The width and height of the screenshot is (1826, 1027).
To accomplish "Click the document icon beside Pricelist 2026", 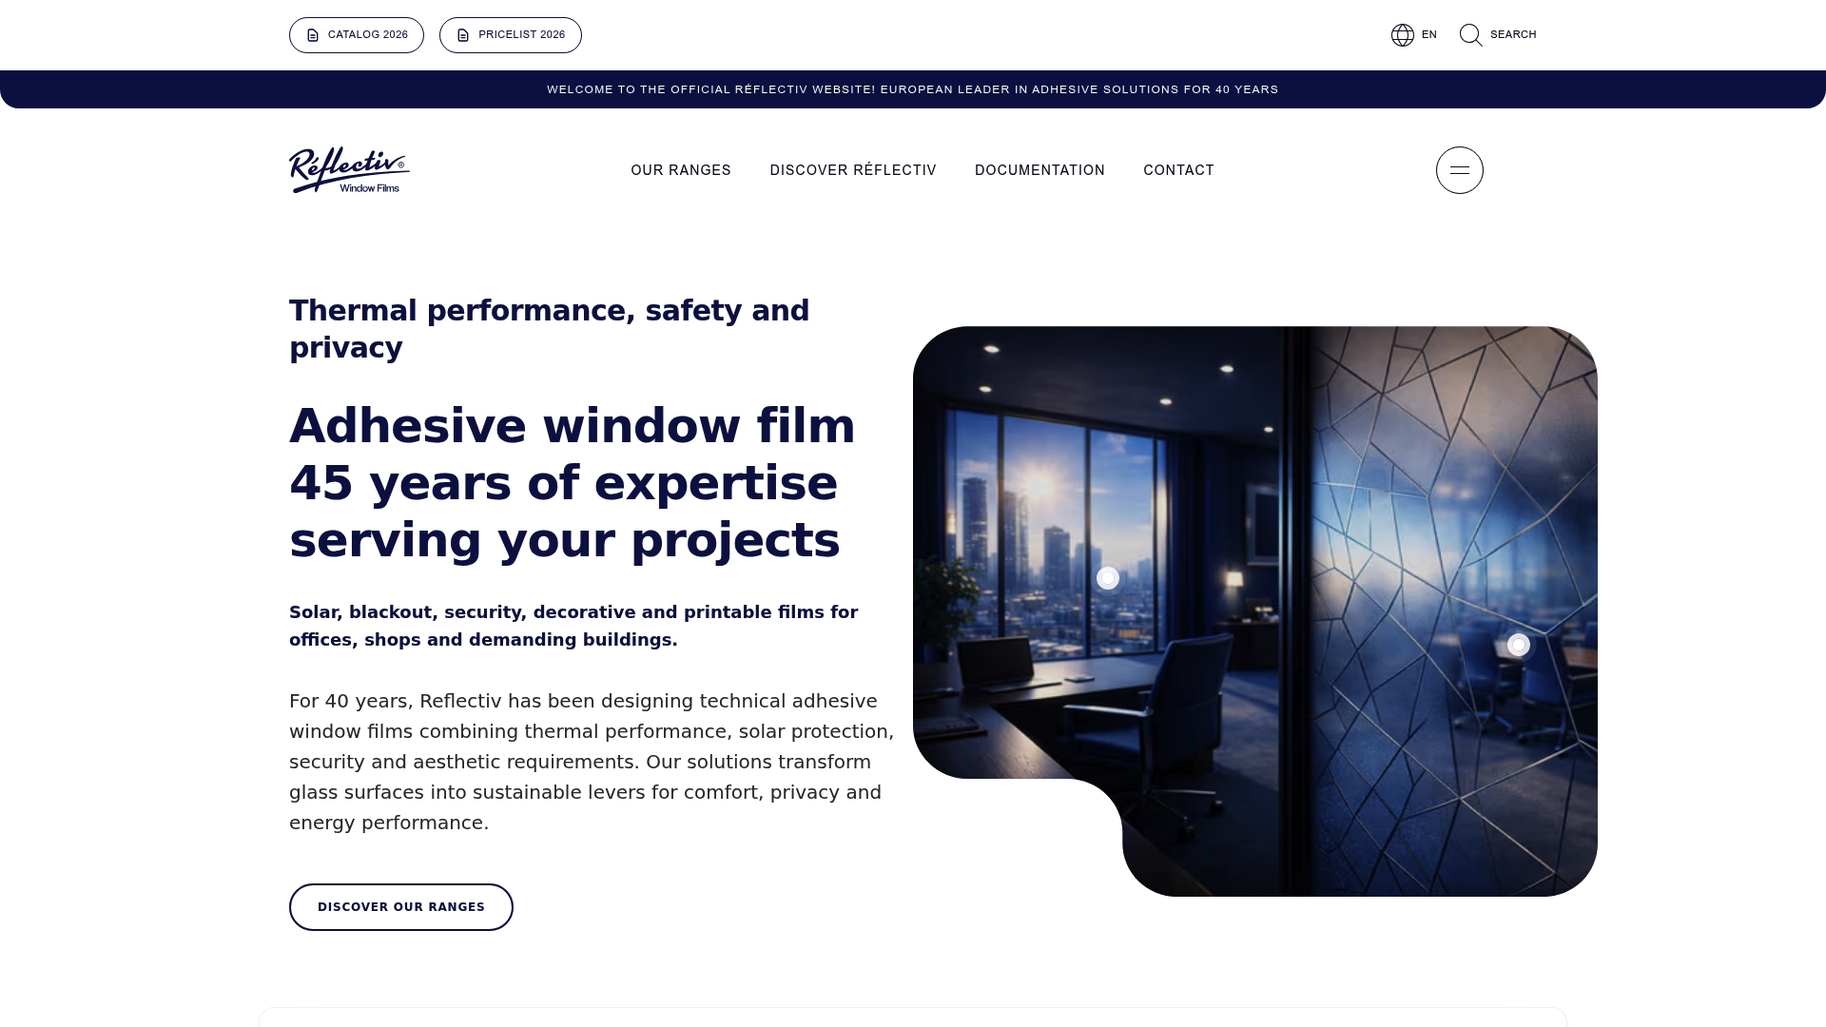I will tap(463, 35).
